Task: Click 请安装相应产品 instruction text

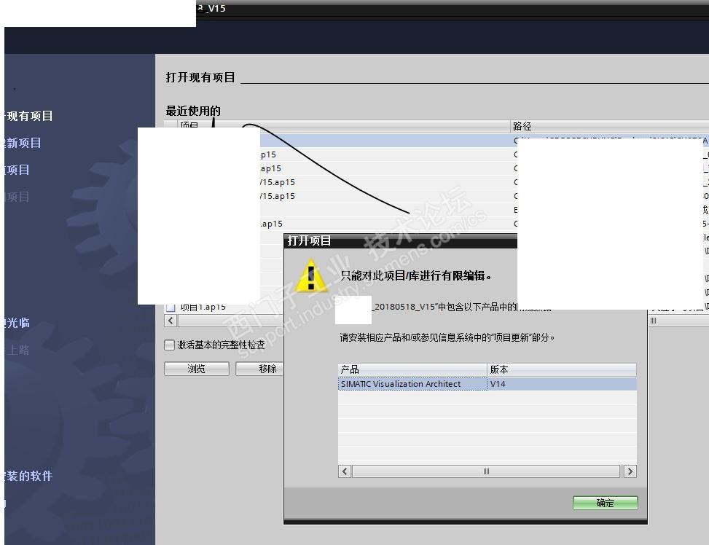Action: (x=447, y=337)
